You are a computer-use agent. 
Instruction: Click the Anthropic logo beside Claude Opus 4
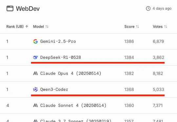[35, 73]
